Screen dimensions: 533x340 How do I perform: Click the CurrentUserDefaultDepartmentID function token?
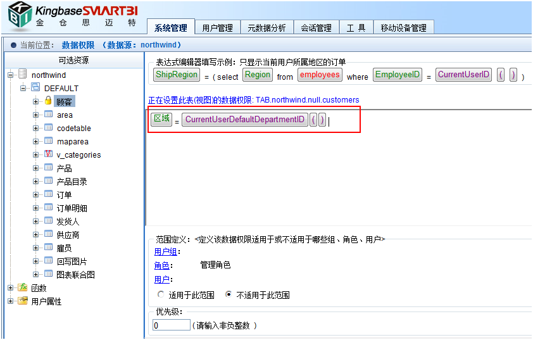(x=245, y=120)
